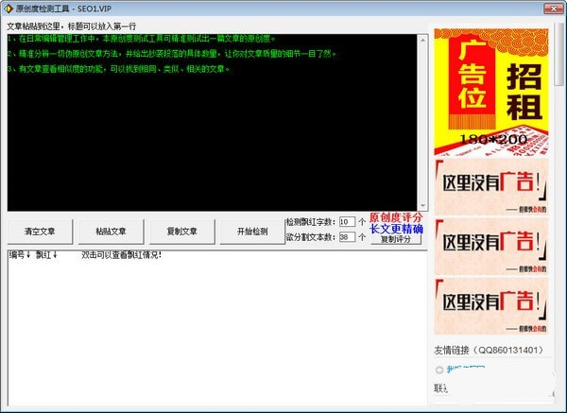The height and width of the screenshot is (413, 567).
Task: Click the right ad panel scrollbar thumb
Action: [560, 54]
